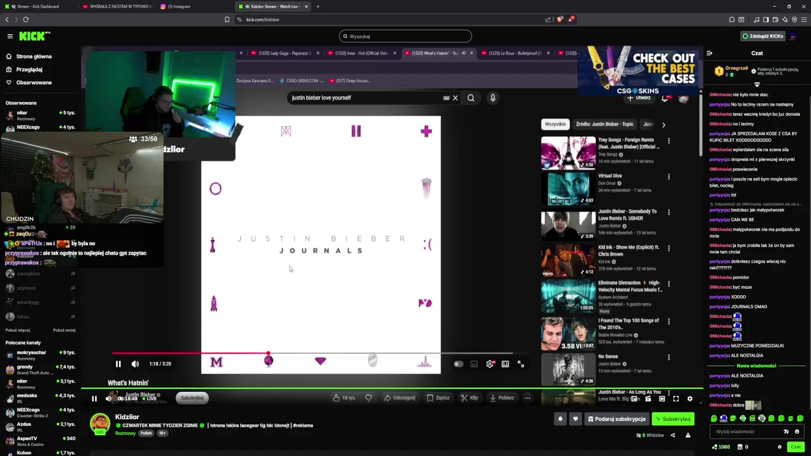The height and width of the screenshot is (456, 811).
Task: Click the Kick logo
Action: coord(34,36)
